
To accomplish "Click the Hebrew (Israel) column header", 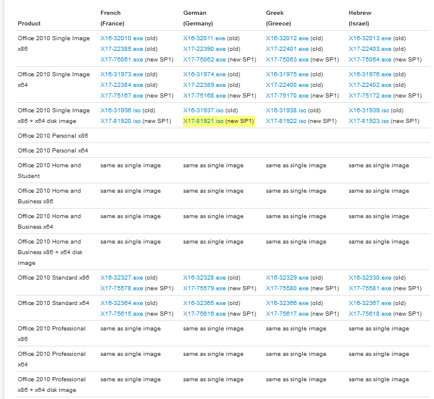I will coord(360,18).
